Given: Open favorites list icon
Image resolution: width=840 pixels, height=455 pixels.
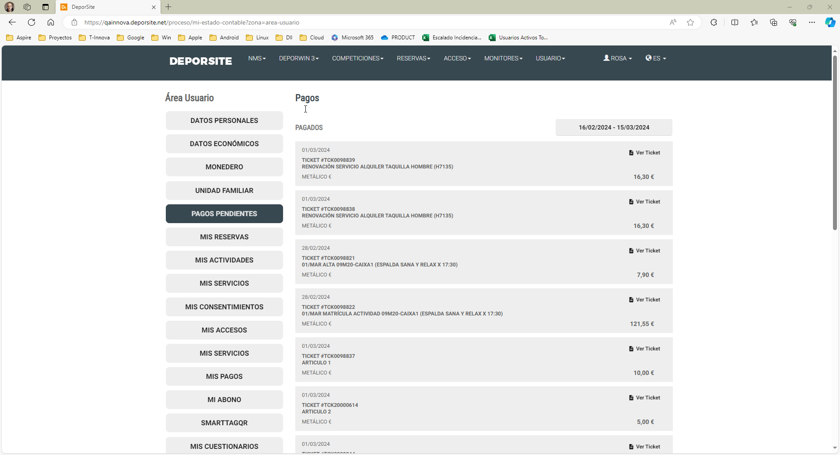Looking at the screenshot, I should [x=754, y=22].
